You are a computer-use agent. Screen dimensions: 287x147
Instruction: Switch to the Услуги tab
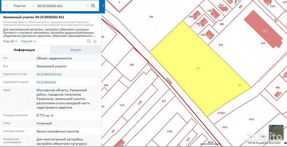[76, 50]
